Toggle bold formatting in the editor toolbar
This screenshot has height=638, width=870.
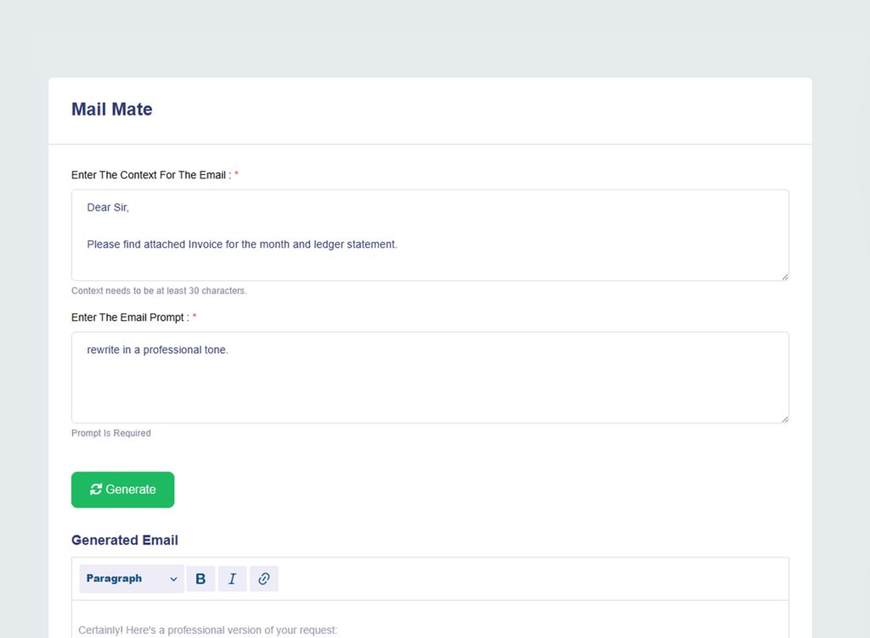tap(201, 579)
